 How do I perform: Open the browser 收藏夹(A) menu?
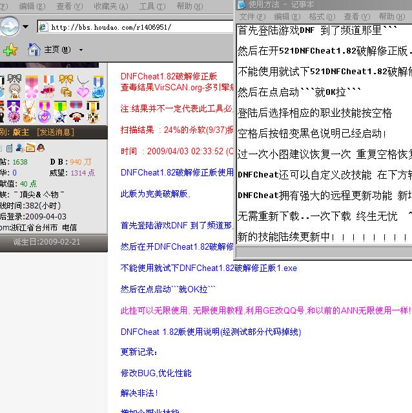tap(111, 6)
